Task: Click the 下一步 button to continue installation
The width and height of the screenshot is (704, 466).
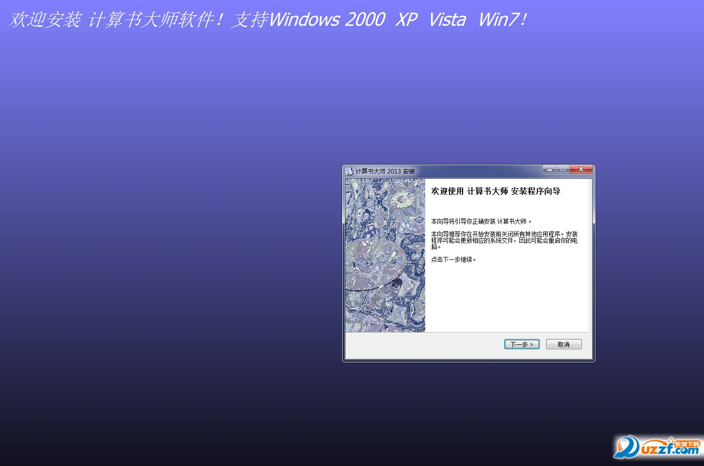Action: point(522,344)
